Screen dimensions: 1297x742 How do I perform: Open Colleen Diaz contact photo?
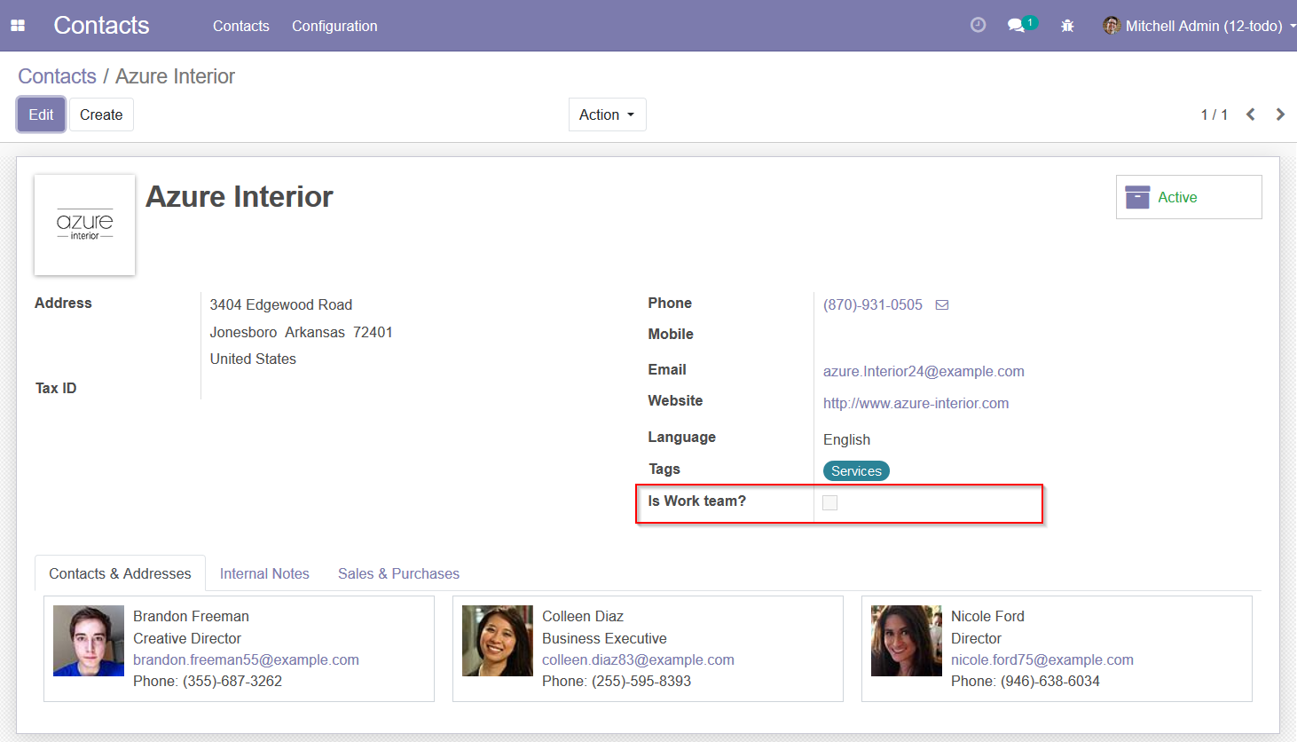click(498, 641)
